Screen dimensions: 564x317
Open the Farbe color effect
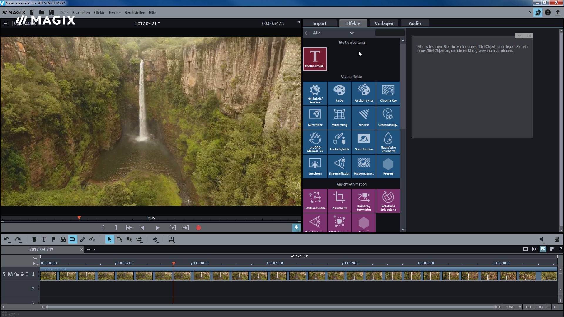[339, 94]
